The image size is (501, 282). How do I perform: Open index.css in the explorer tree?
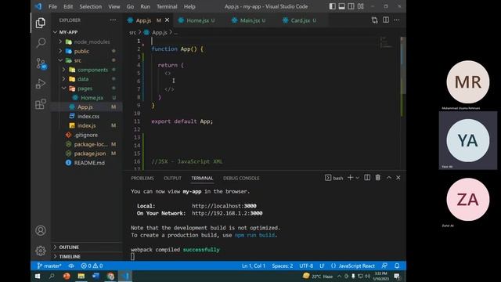(87, 117)
